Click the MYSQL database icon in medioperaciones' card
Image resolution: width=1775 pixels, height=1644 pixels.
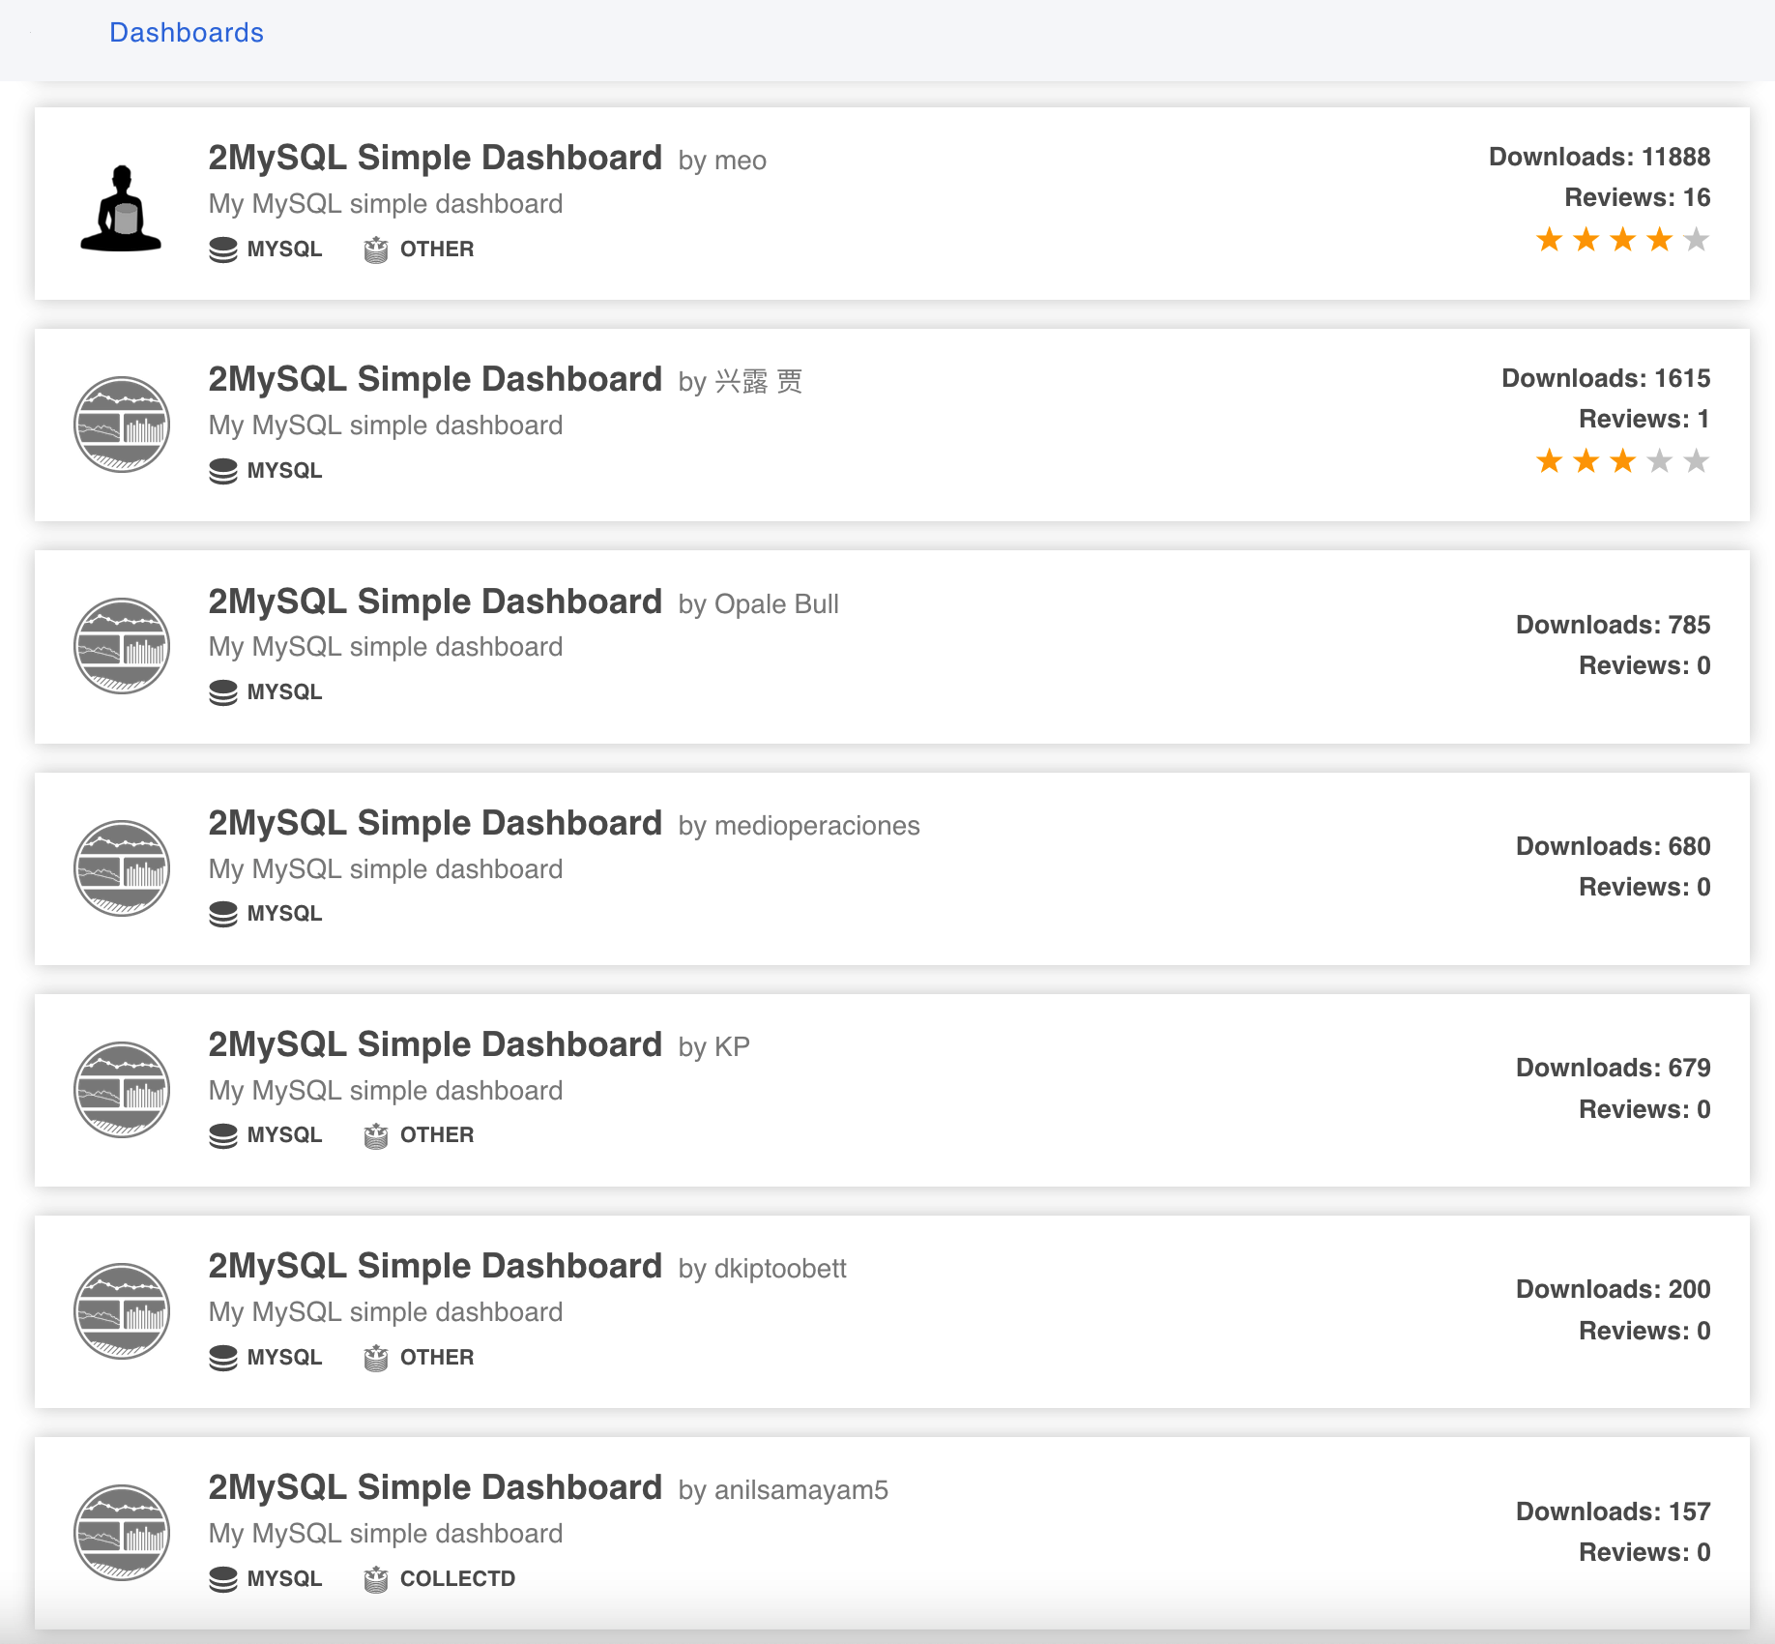click(223, 914)
